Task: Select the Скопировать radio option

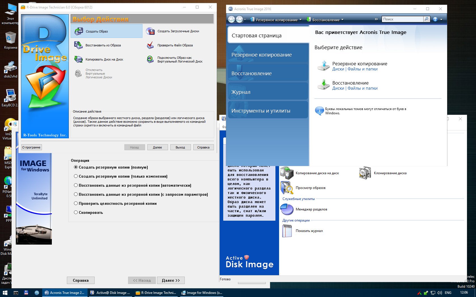Action: click(x=76, y=212)
